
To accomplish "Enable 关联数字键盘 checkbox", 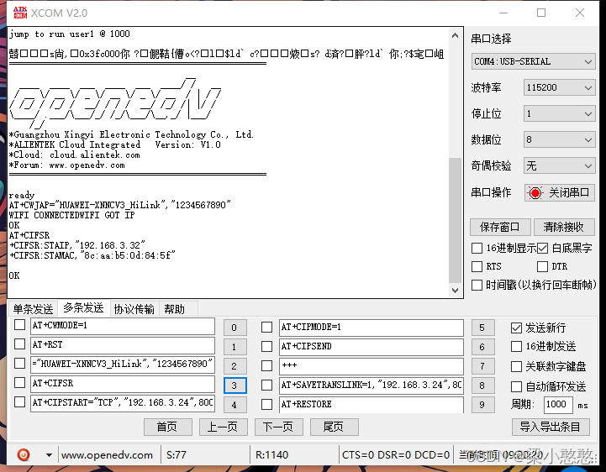I will click(516, 366).
